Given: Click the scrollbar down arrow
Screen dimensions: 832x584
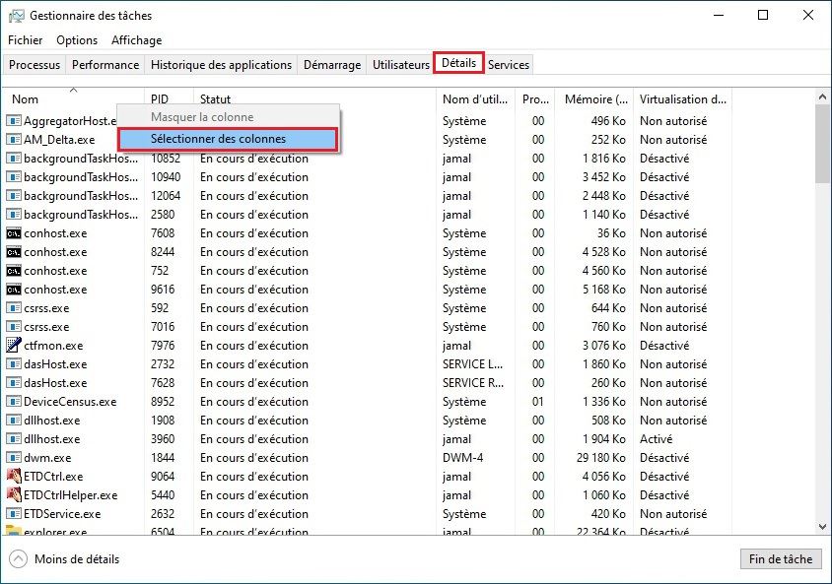Looking at the screenshot, I should click(x=821, y=525).
